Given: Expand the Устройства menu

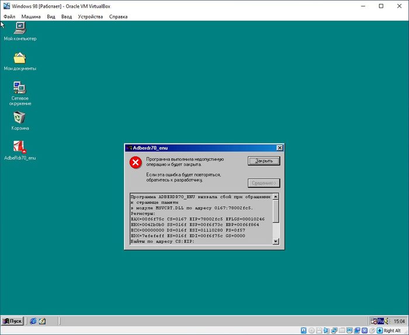Looking at the screenshot, I should (90, 17).
